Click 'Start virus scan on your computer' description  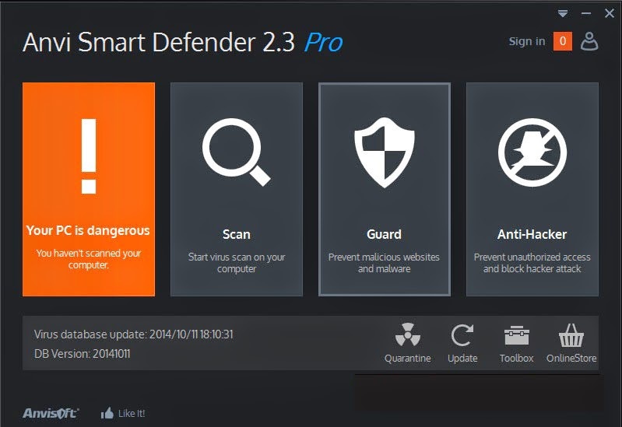(x=237, y=263)
